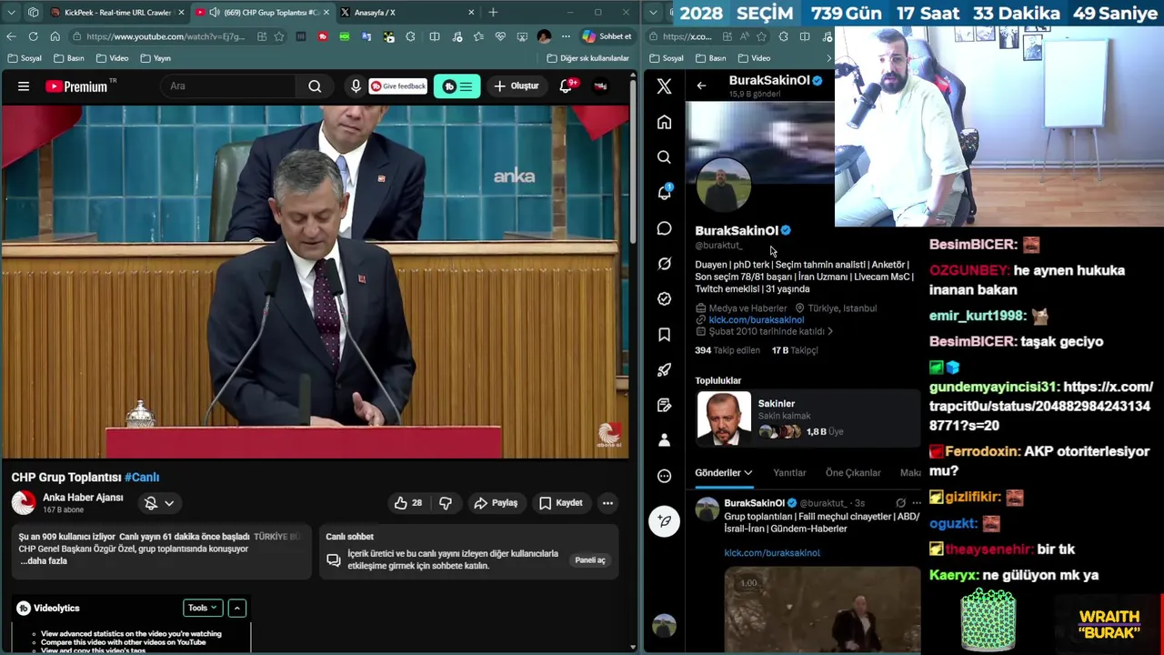Toggle the teal TubeBuddy menu button

coord(457,86)
